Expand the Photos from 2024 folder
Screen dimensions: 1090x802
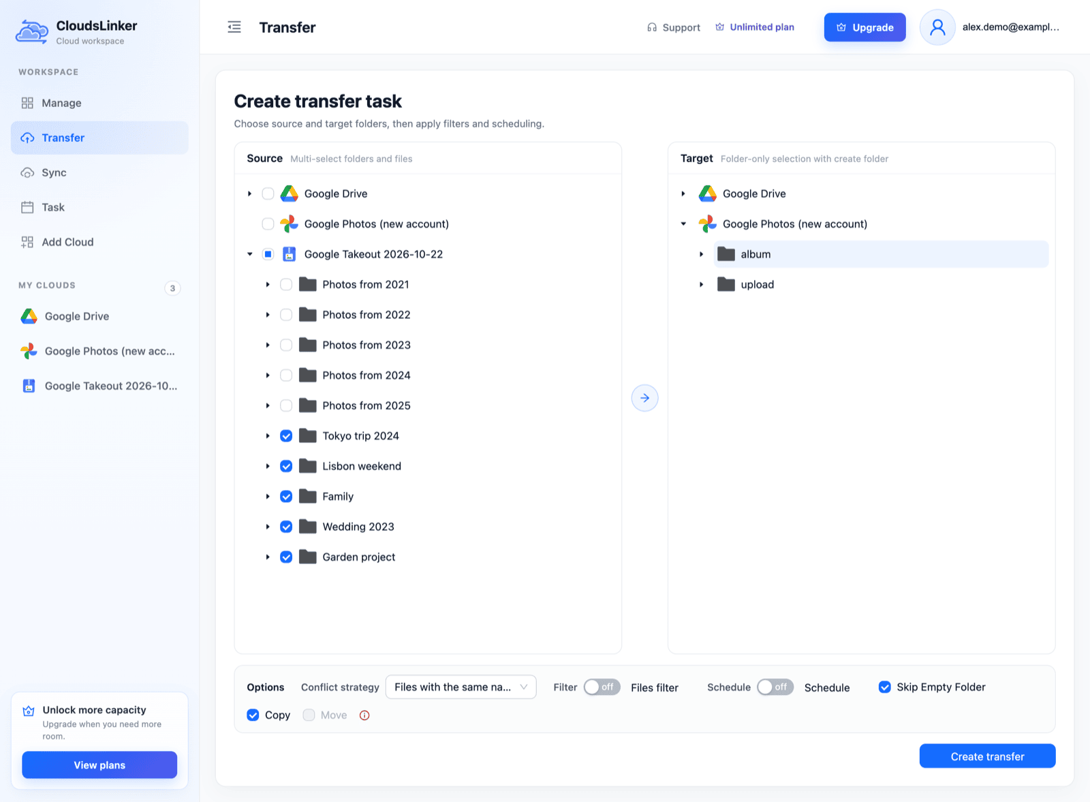(268, 375)
